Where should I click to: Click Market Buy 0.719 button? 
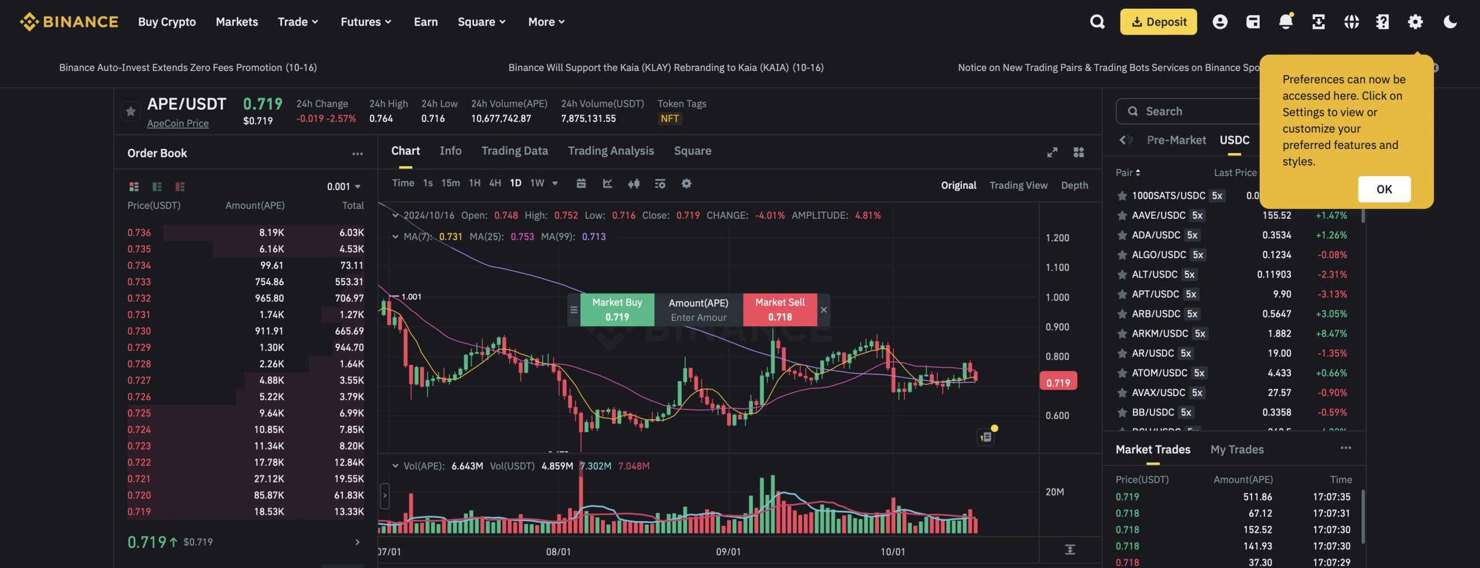(x=617, y=310)
